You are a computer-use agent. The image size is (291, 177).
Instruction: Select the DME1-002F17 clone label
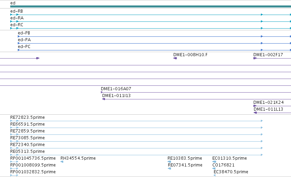268,55
